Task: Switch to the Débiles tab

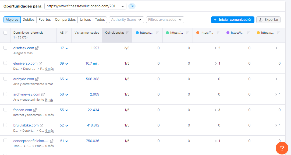Action: (x=29, y=20)
